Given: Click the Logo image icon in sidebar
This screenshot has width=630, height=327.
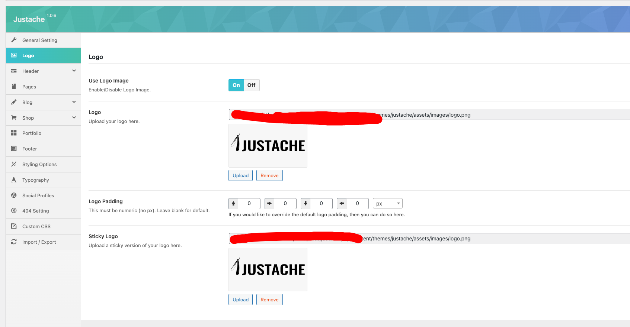Looking at the screenshot, I should [x=14, y=55].
